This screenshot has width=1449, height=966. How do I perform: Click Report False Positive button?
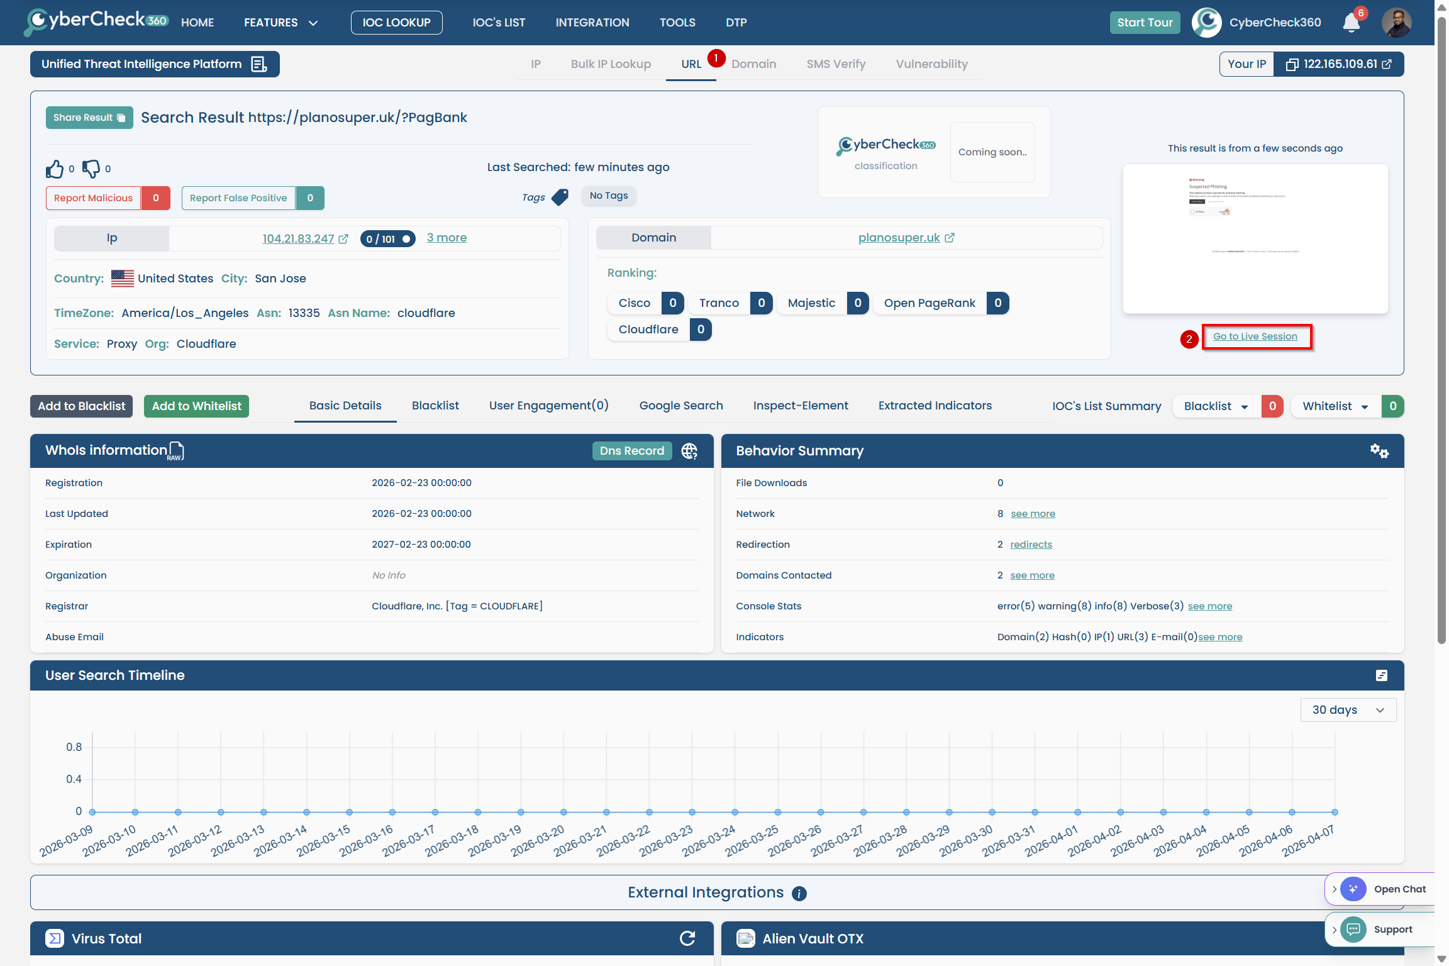tap(238, 198)
